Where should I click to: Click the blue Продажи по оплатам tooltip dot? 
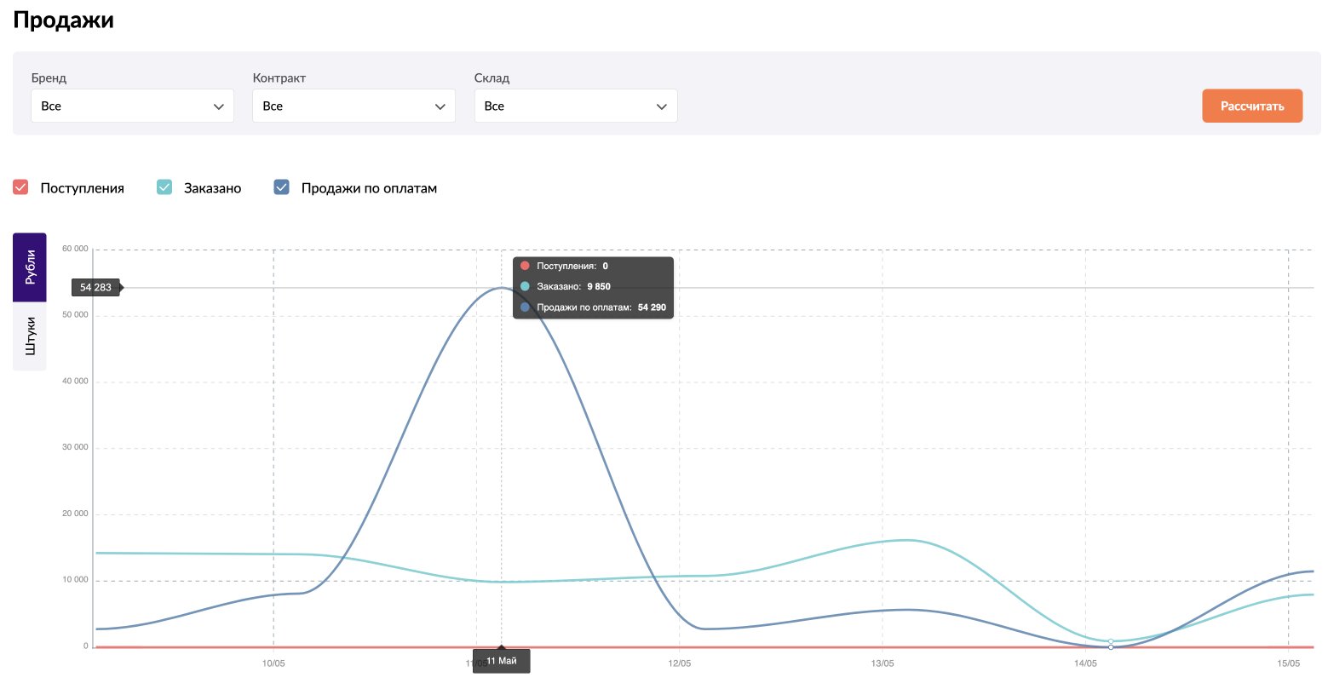pyautogui.click(x=525, y=307)
